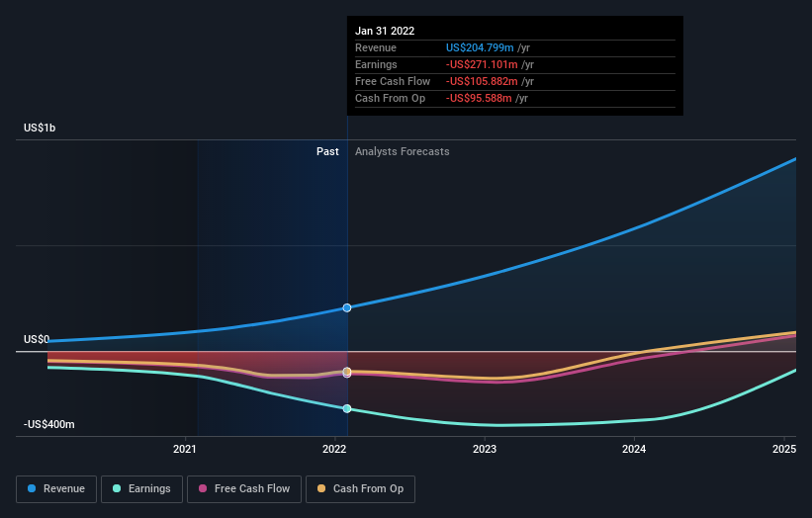Viewport: 812px width, 518px height.
Task: Click the Earnings row label in tooltip
Action: click(376, 64)
